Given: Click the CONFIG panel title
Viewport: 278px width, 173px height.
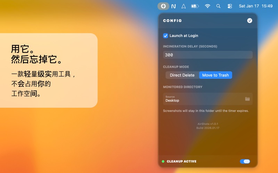Looking at the screenshot, I should point(172,21).
